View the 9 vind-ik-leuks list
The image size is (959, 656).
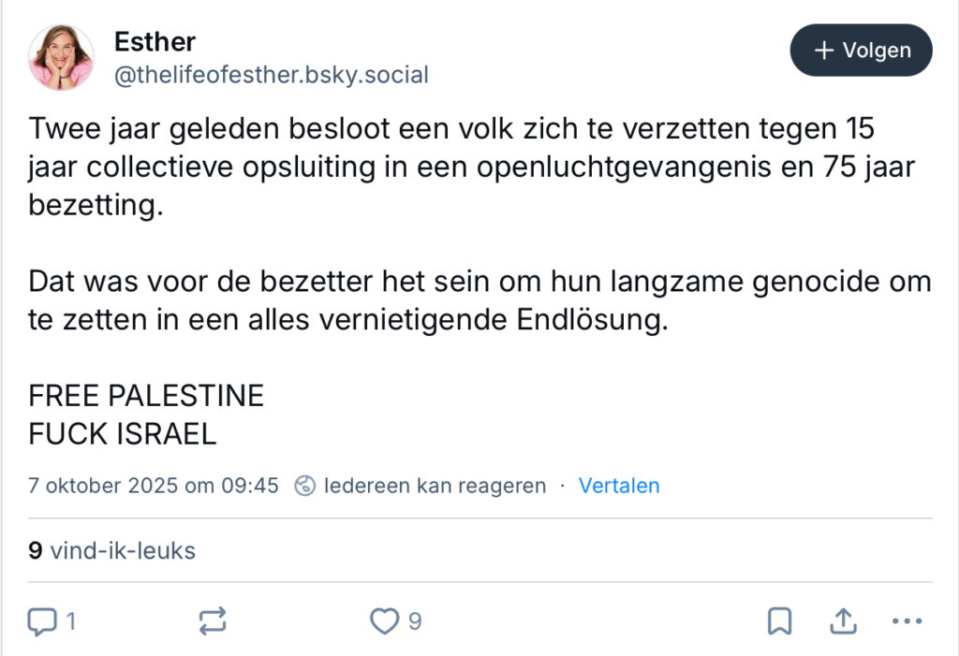pyautogui.click(x=112, y=550)
